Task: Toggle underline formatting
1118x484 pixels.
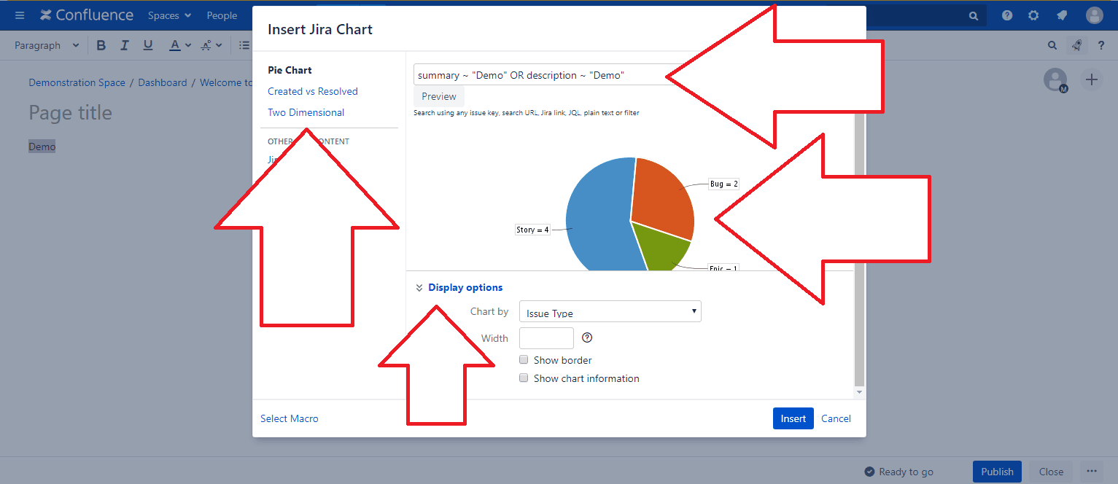Action: point(147,44)
